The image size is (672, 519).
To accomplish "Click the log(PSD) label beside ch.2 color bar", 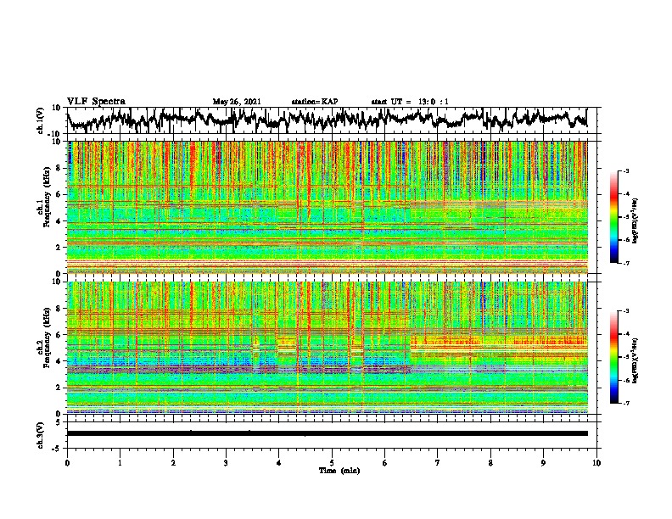I will tap(636, 361).
